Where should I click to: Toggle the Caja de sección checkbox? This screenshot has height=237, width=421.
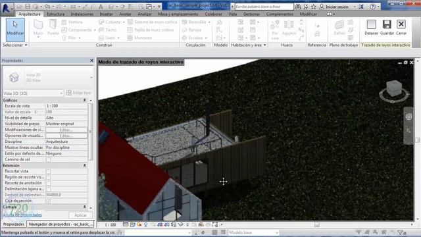(x=48, y=201)
